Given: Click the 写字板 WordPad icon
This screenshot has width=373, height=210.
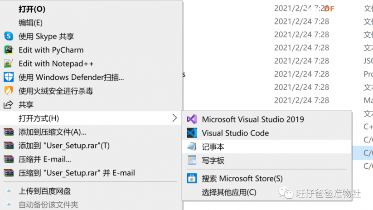Looking at the screenshot, I should pyautogui.click(x=192, y=160).
